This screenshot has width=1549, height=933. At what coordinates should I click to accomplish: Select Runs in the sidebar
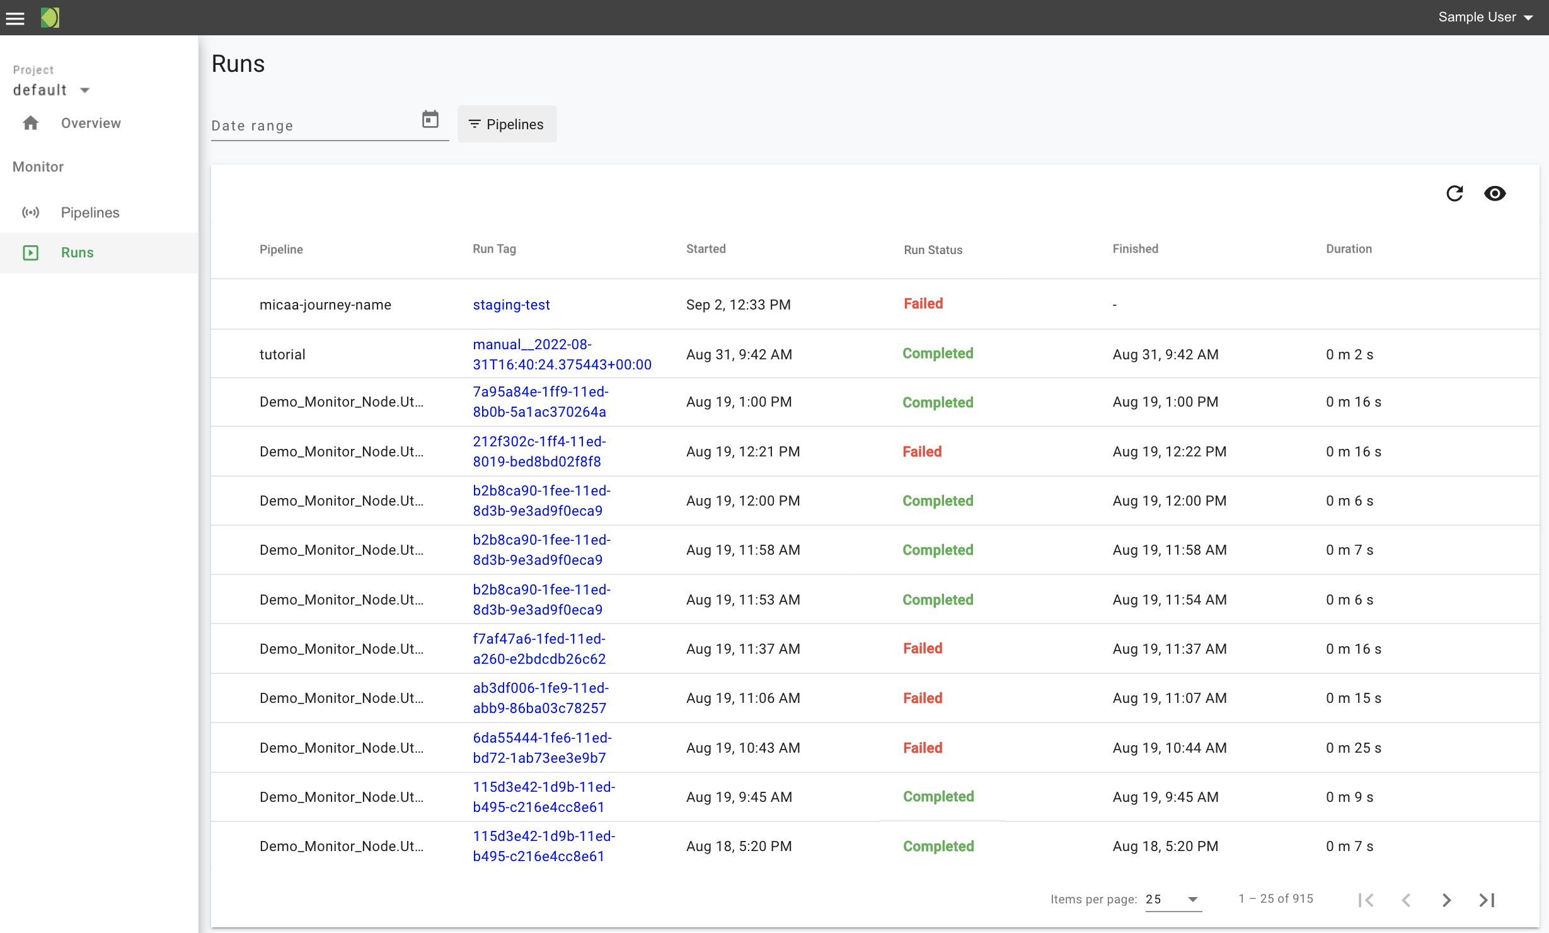tap(77, 252)
